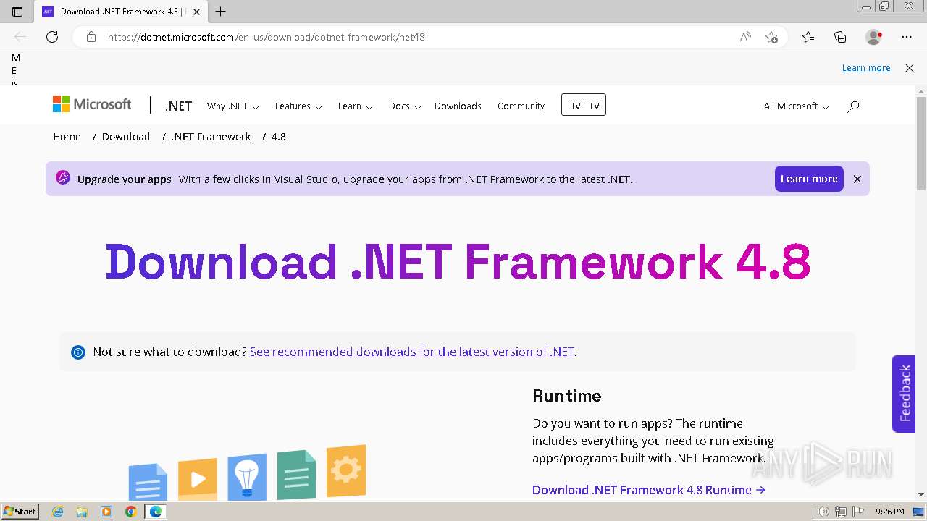Click the Start button on the taskbar

20,512
